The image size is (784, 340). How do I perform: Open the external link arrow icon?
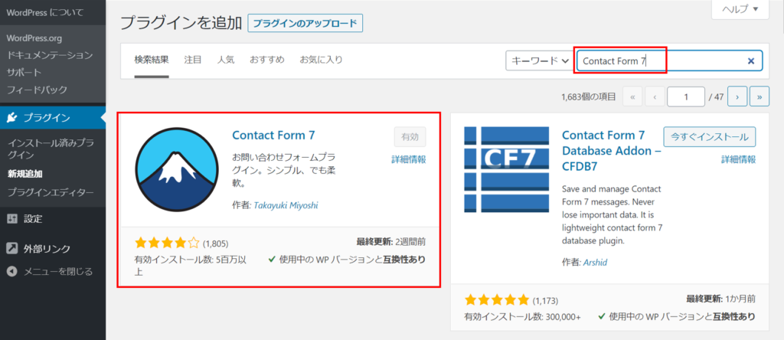pyautogui.click(x=12, y=249)
